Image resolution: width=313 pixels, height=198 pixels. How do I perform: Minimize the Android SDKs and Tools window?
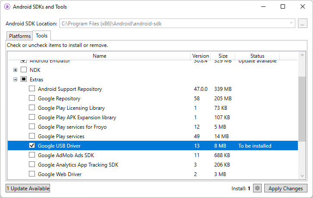[x=263, y=7]
